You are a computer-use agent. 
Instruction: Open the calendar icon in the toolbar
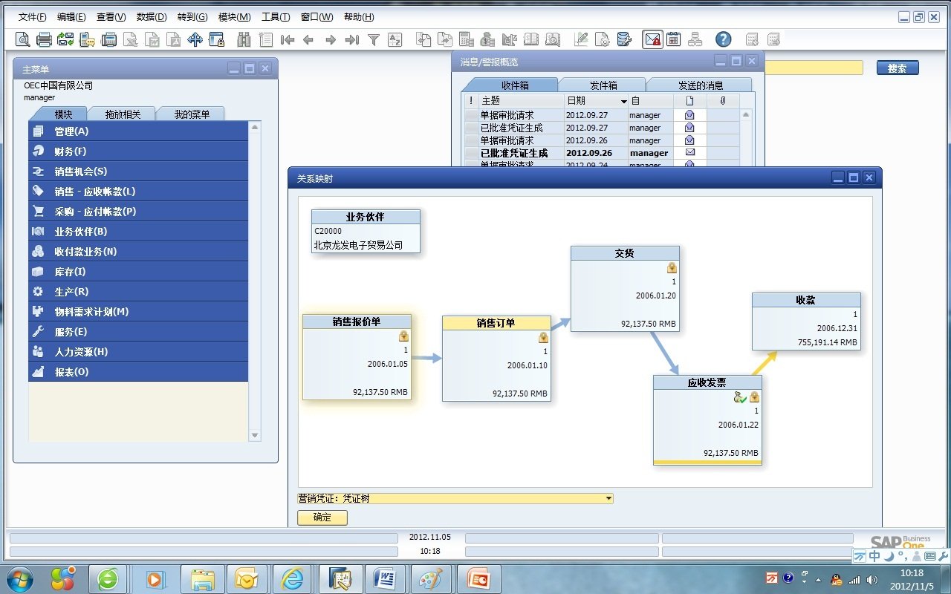[675, 39]
